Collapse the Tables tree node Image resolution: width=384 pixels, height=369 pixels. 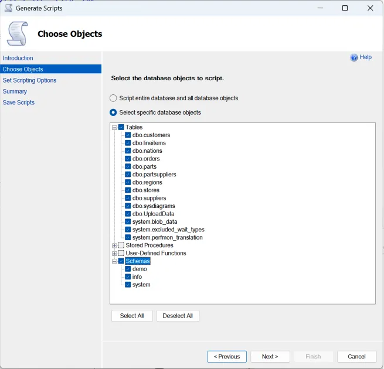click(114, 128)
